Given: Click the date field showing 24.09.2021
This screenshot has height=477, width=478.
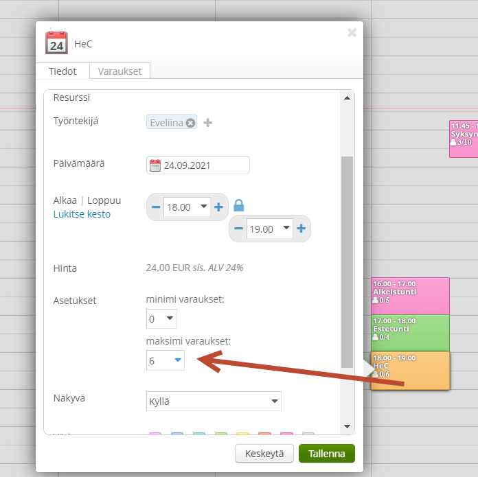Looking at the screenshot, I should [x=198, y=165].
